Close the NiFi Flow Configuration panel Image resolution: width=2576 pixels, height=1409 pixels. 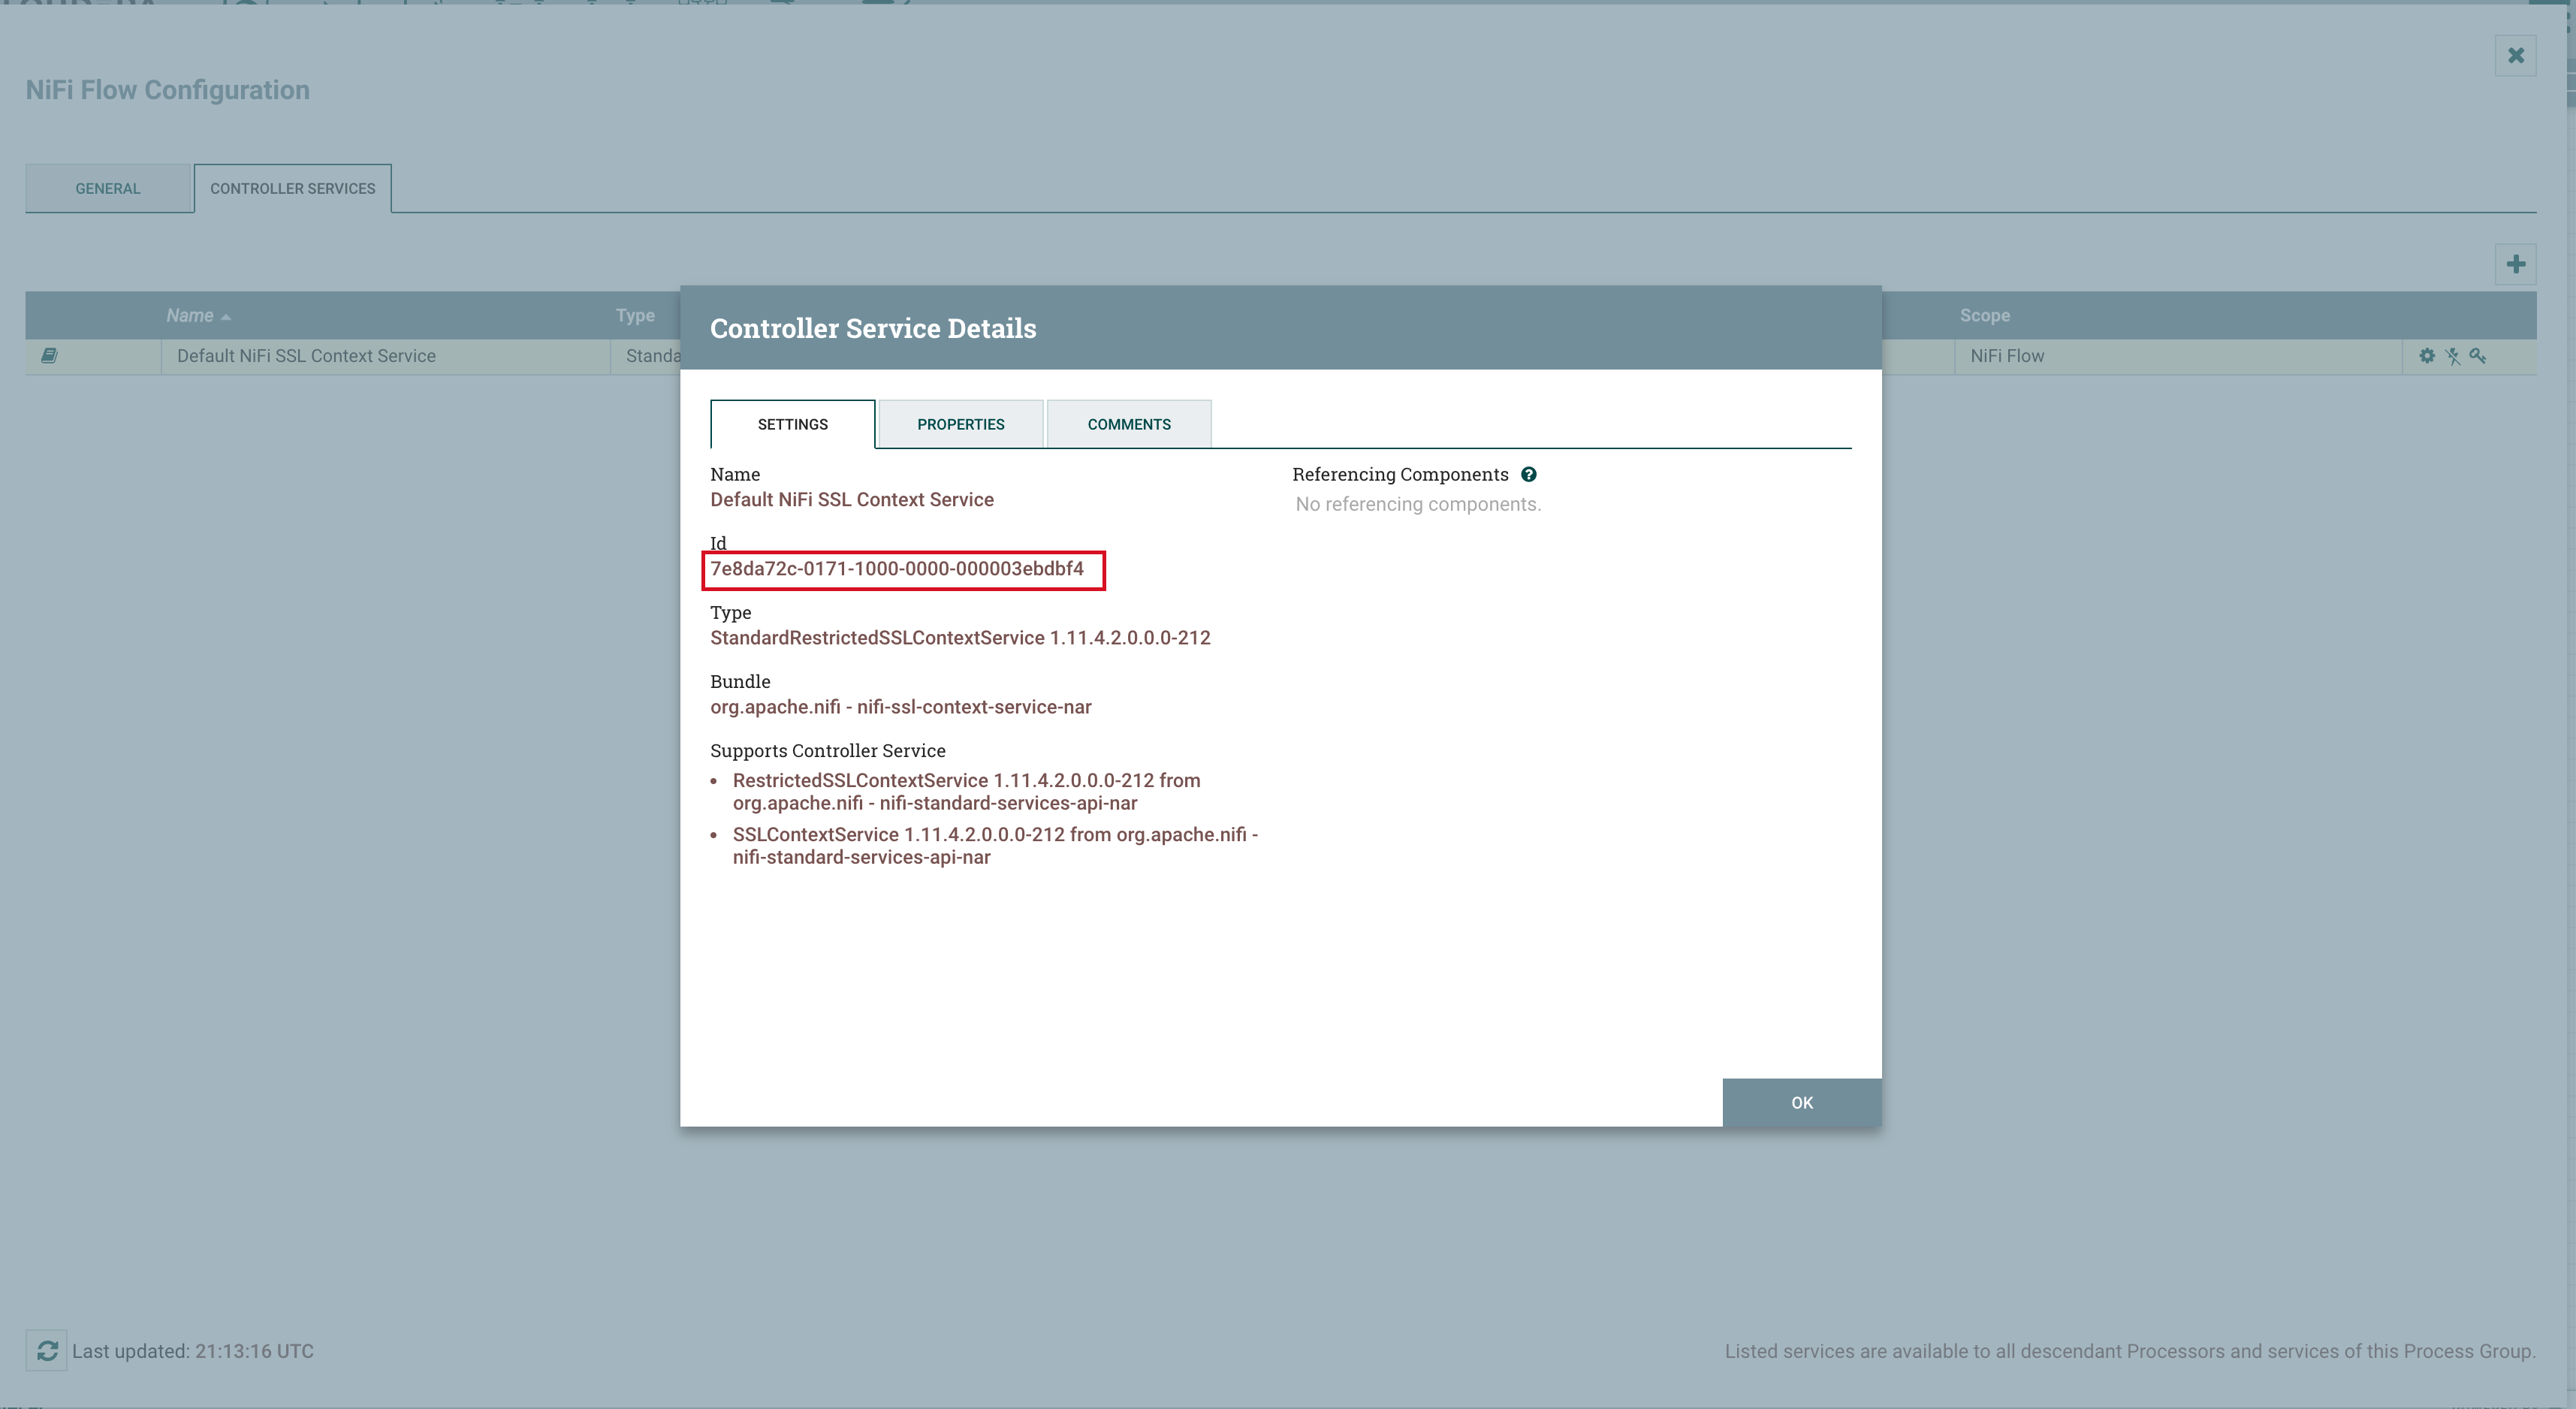point(2516,56)
